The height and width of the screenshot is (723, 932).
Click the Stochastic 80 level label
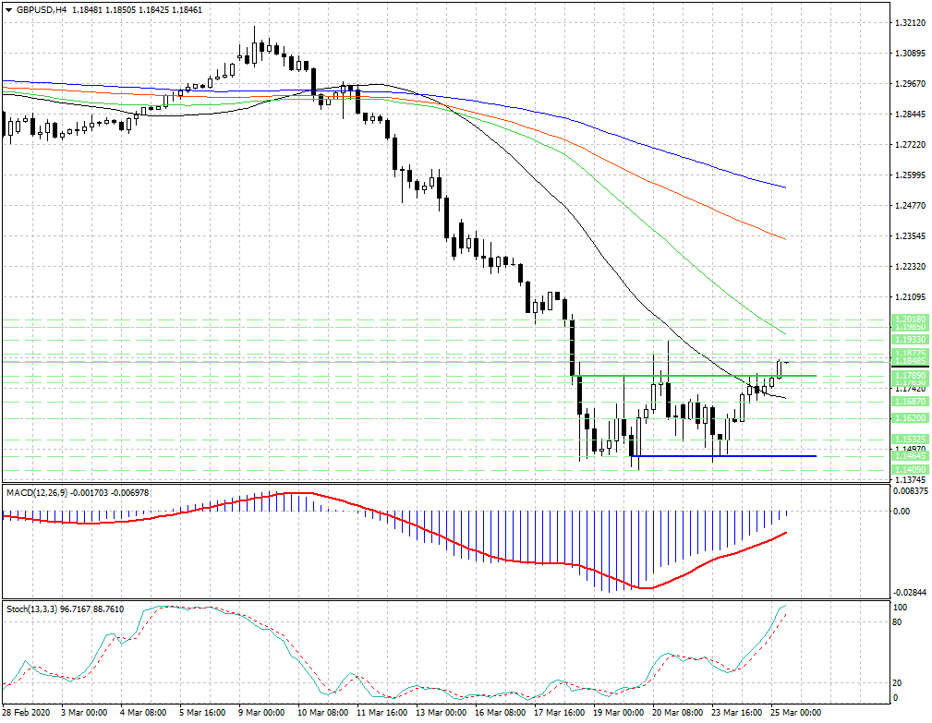pyautogui.click(x=898, y=622)
